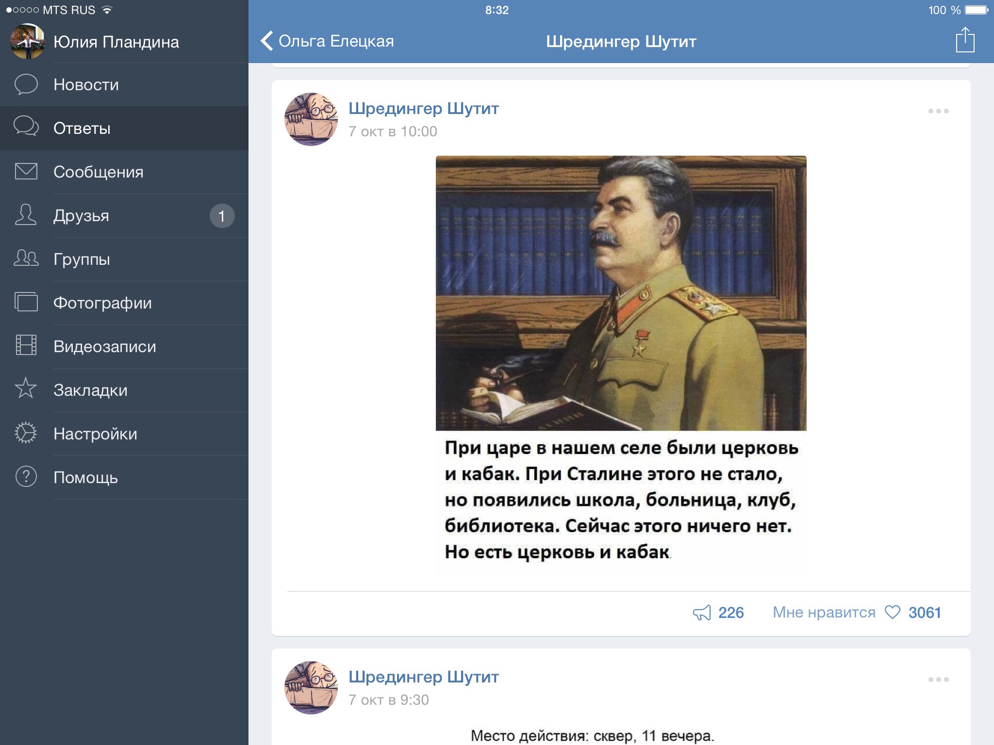Open the three-dot menu of 9:30 post
994x745 pixels.
(938, 680)
